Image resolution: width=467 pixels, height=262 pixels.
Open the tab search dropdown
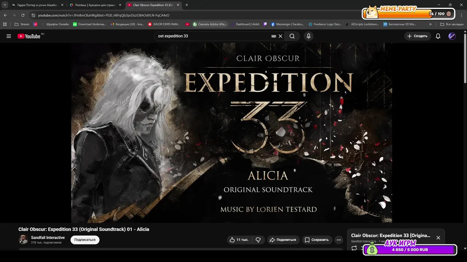tap(5, 5)
